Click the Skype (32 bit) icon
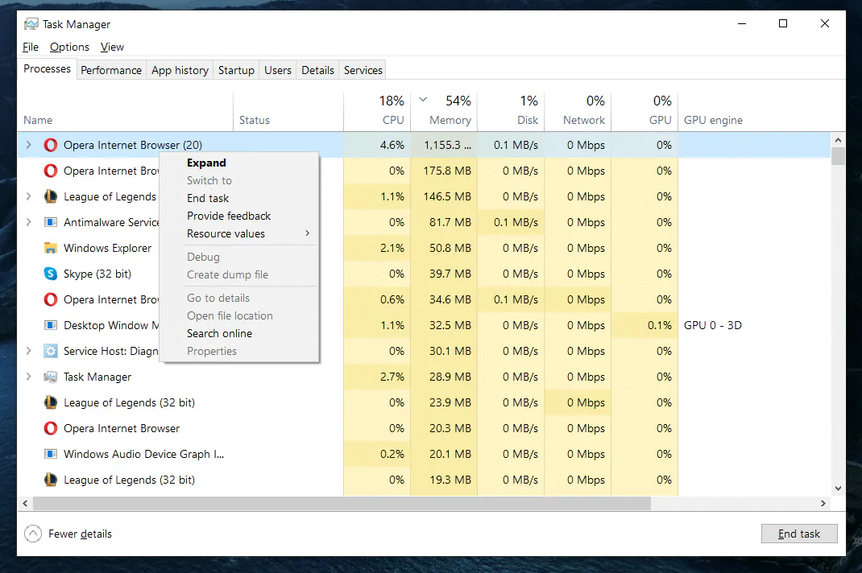The height and width of the screenshot is (573, 862). 51,274
